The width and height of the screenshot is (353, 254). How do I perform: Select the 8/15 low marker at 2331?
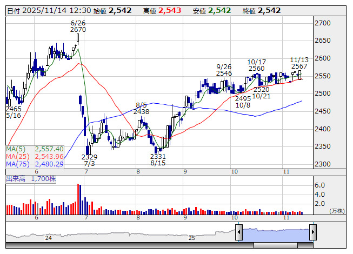tap(158, 159)
